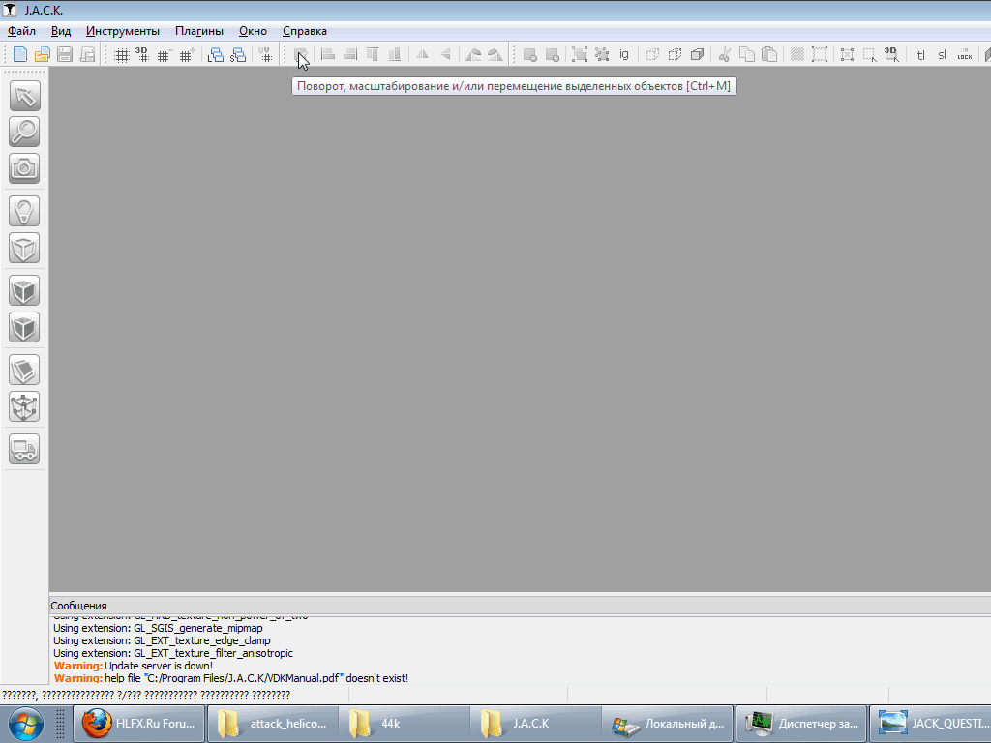Expand the Справка menu
Viewport: 991px width, 743px height.
point(304,31)
